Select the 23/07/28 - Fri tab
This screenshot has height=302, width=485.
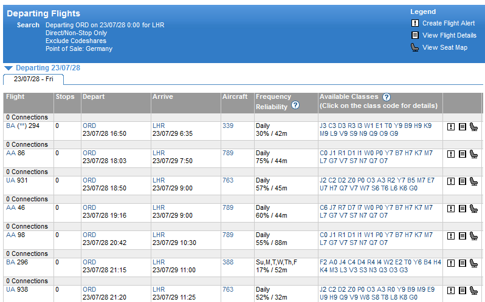33,79
